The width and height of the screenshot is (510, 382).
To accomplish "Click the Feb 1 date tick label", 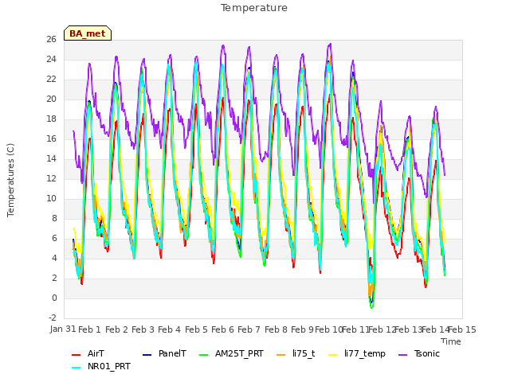I will click(89, 329).
